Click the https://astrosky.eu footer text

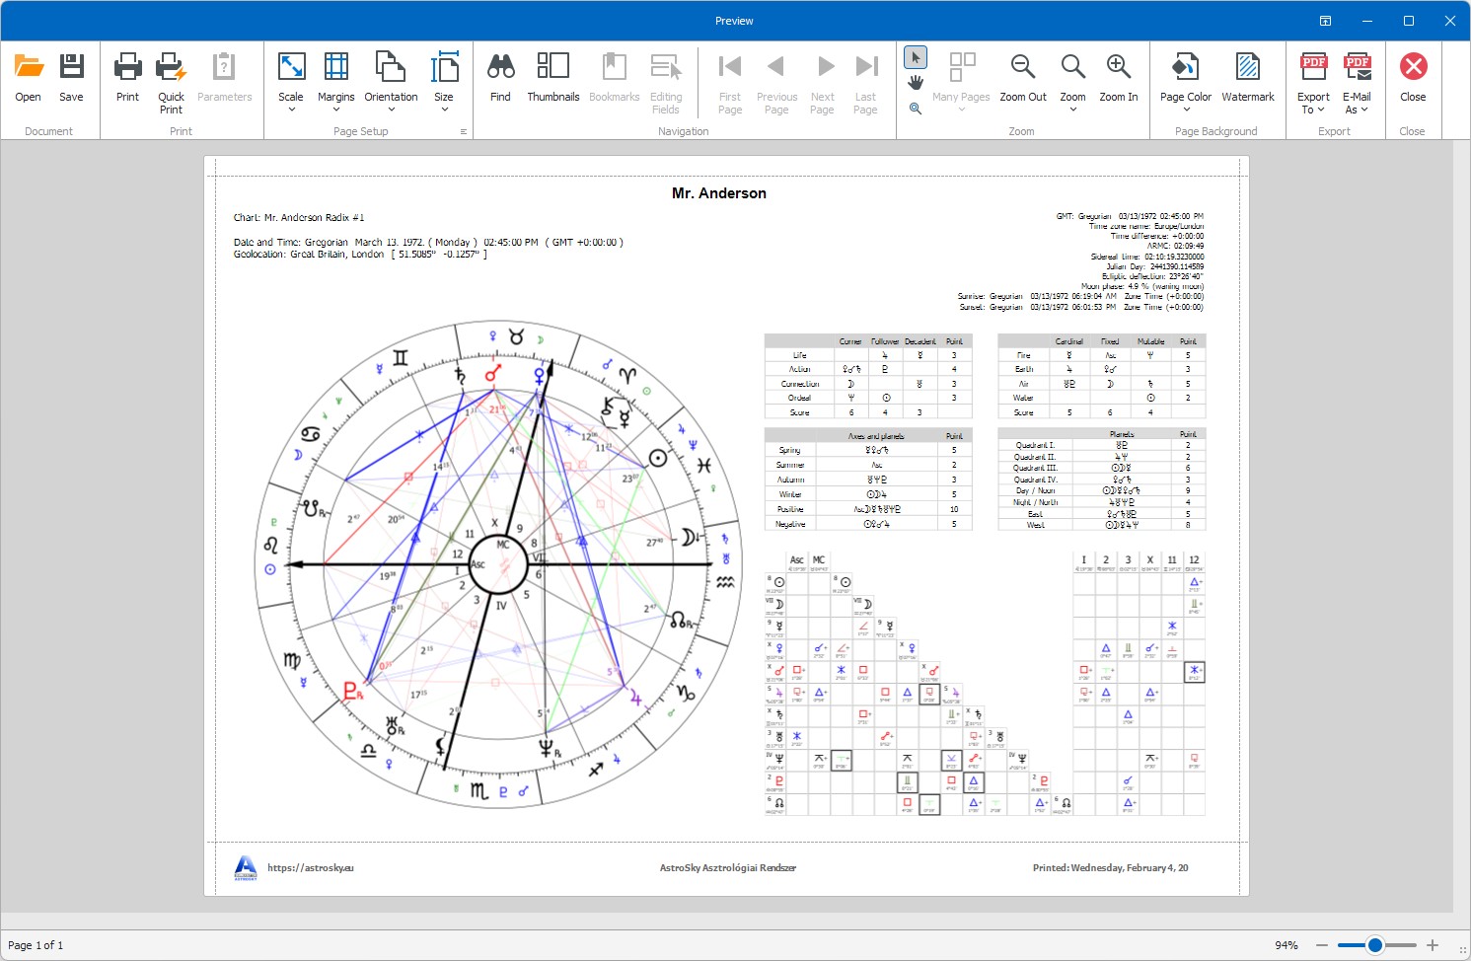tap(311, 868)
